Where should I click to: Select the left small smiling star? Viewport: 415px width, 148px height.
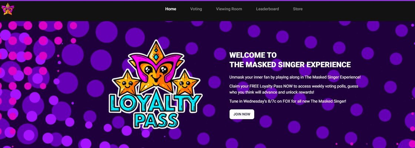coord(126,83)
